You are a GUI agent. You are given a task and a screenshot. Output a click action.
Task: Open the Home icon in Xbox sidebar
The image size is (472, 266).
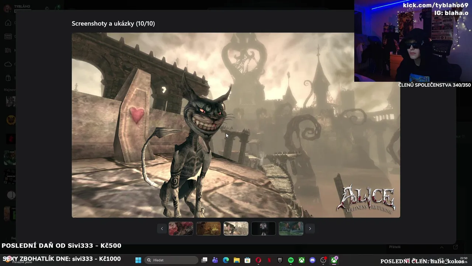[x=8, y=23]
